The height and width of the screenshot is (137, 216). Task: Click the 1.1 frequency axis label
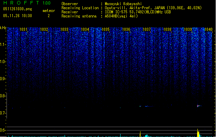coord(3,45)
